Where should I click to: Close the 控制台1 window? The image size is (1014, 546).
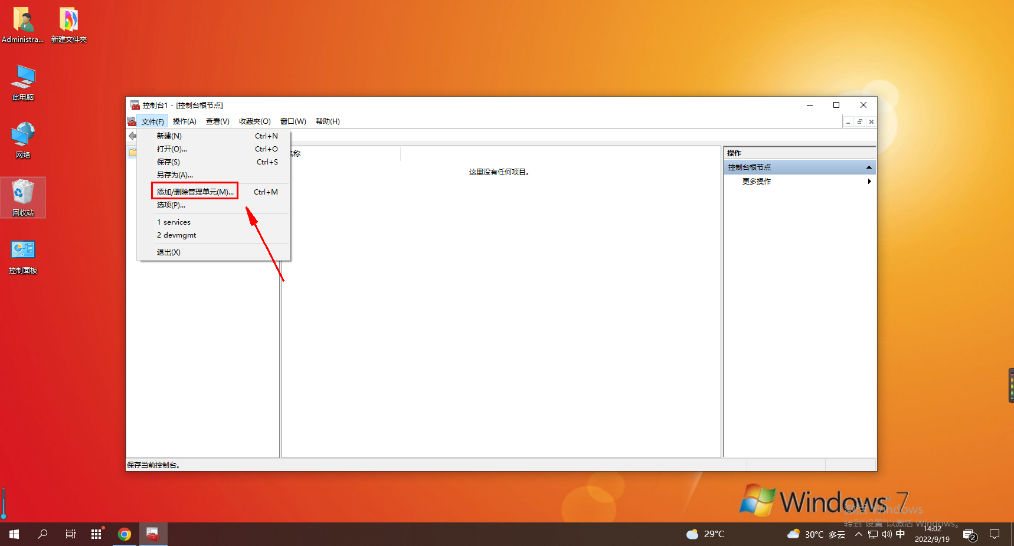pos(863,105)
